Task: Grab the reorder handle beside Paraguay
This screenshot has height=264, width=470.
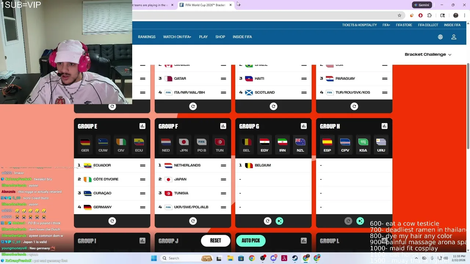Action: [384, 78]
